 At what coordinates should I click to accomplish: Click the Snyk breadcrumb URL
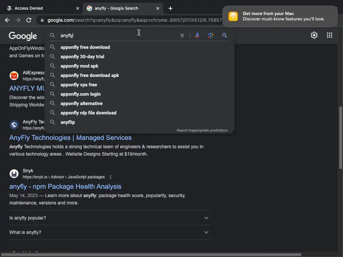pos(64,177)
